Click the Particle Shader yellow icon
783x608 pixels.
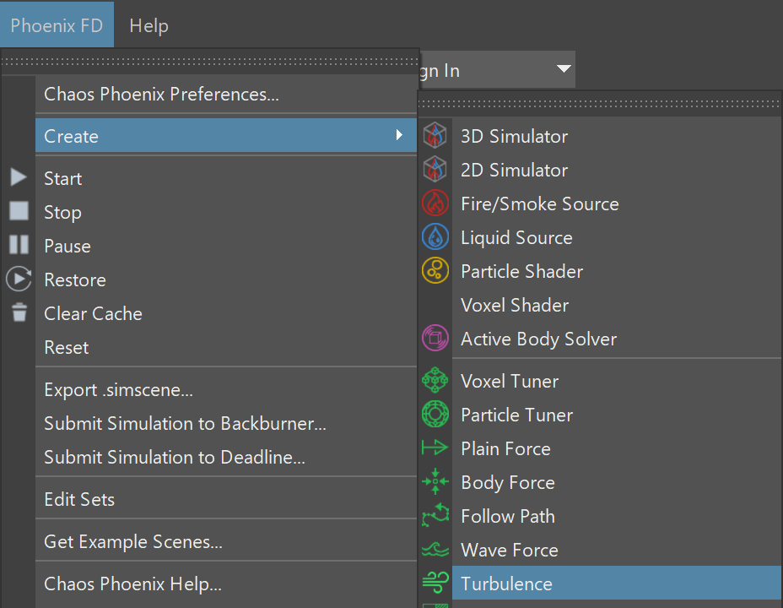coord(435,271)
